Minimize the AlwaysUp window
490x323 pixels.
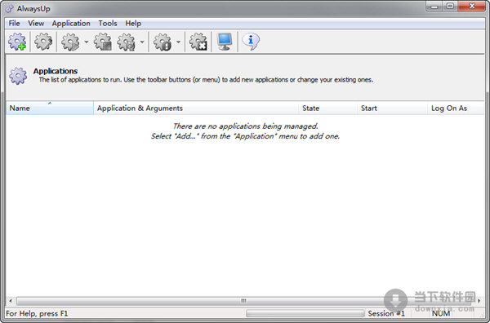[x=434, y=7]
